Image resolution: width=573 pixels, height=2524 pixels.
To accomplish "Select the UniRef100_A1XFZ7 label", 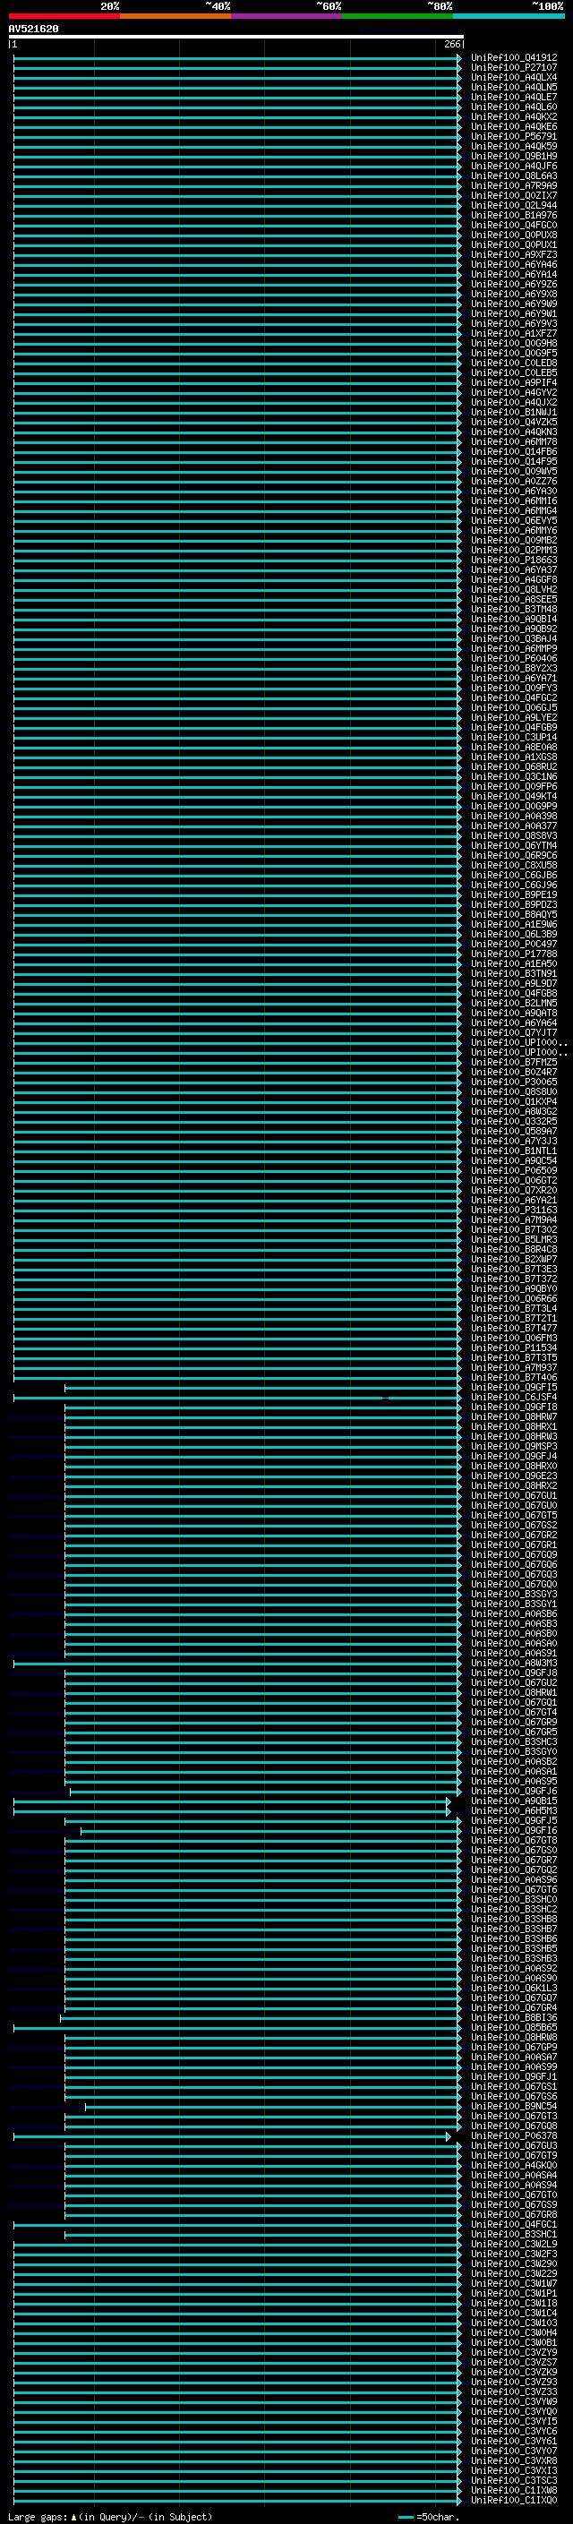I will (513, 333).
